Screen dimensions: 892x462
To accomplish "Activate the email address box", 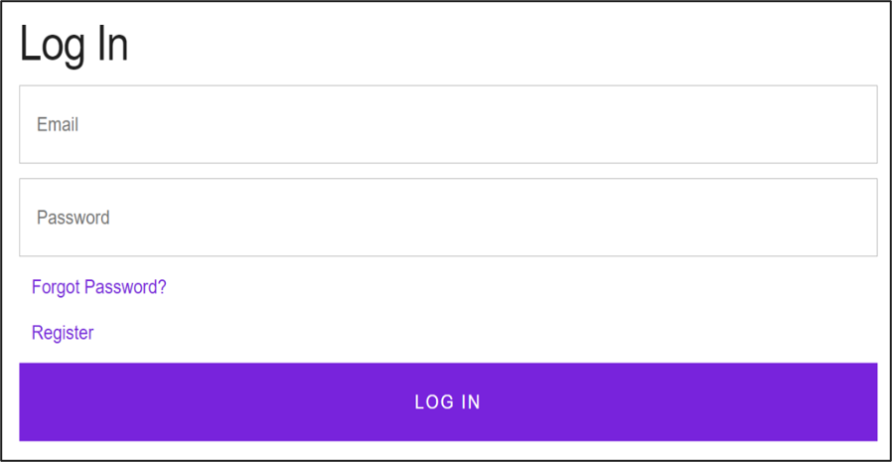I will click(447, 124).
